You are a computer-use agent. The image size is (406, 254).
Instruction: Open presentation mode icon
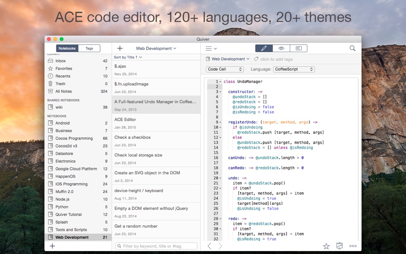340,246
